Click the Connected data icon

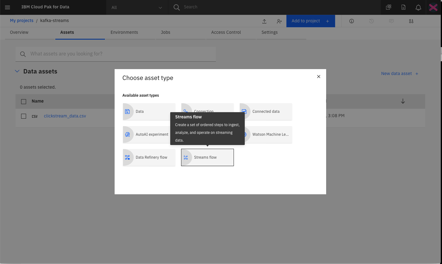[x=244, y=112]
